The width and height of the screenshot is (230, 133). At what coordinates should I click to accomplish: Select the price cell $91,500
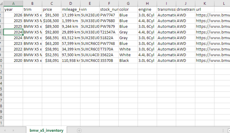pos(52,15)
